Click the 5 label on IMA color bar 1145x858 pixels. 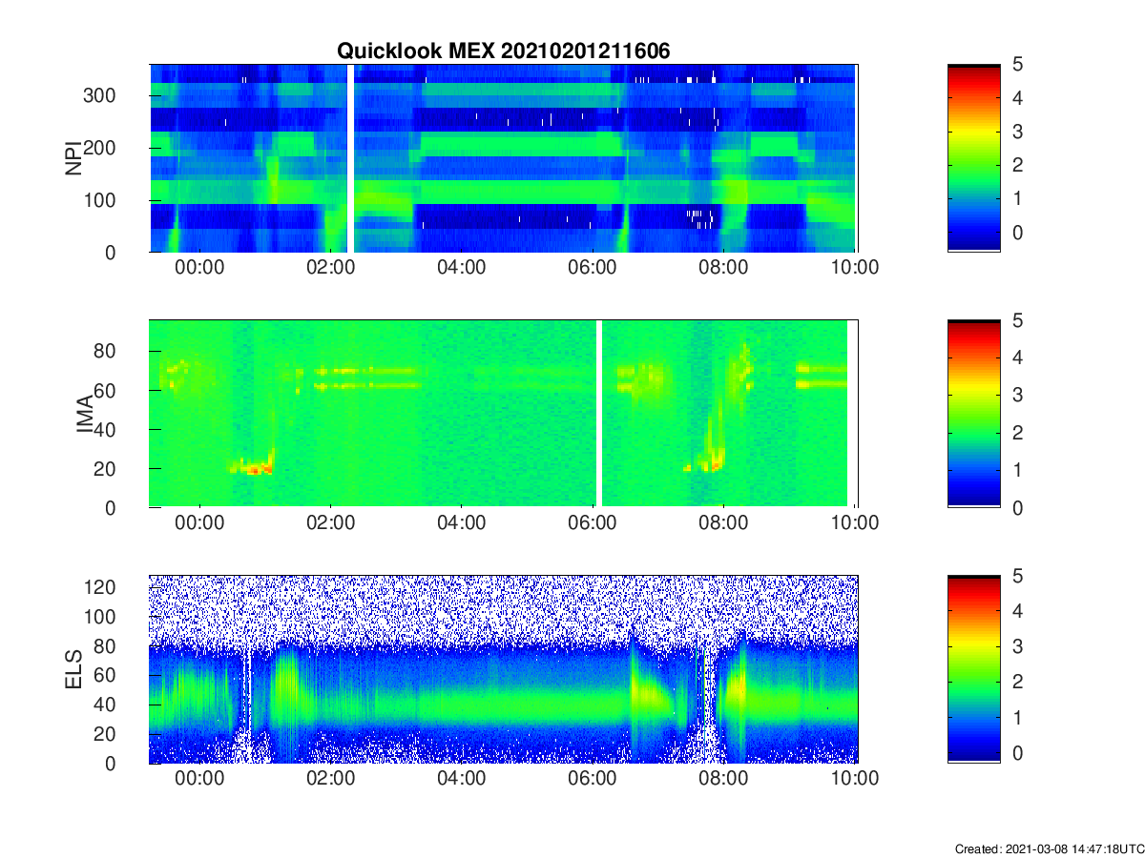[1017, 320]
